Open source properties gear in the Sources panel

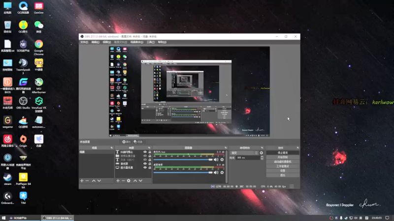[x=129, y=181]
